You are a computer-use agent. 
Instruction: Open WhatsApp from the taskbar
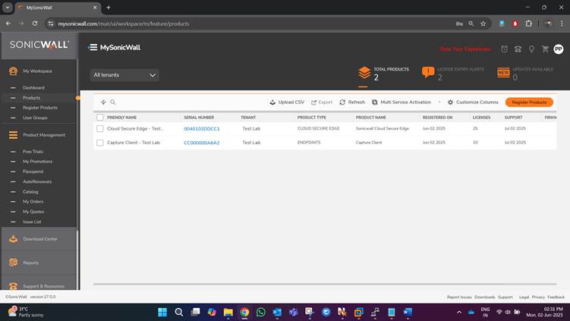pos(260,312)
